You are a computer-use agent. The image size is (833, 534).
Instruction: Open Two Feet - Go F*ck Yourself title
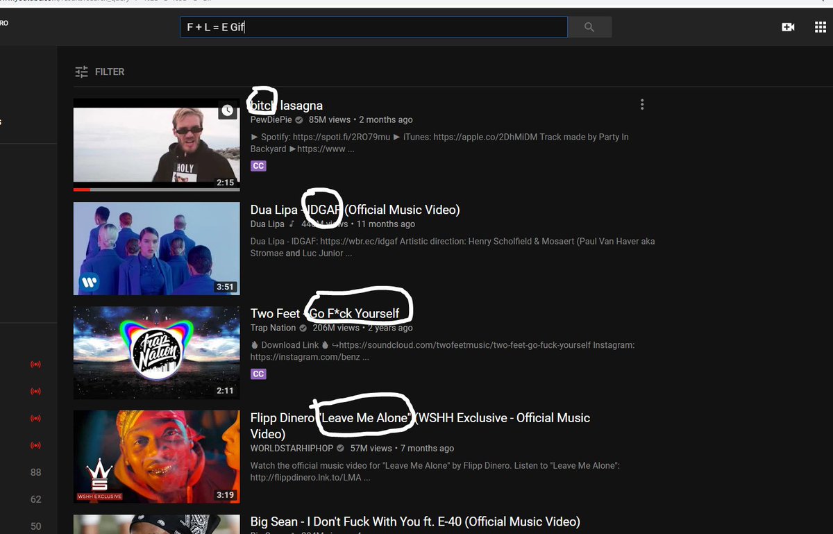(x=325, y=314)
